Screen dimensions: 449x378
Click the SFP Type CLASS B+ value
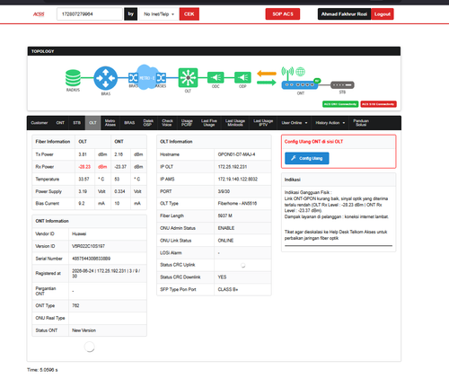tap(228, 289)
